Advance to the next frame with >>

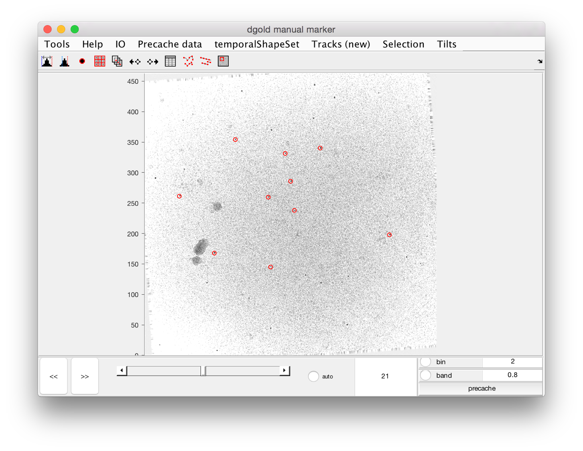click(85, 376)
